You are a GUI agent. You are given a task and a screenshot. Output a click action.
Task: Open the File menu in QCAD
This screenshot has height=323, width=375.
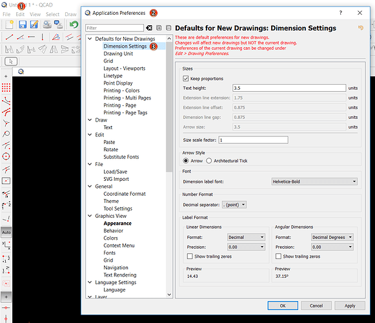coord(6,14)
